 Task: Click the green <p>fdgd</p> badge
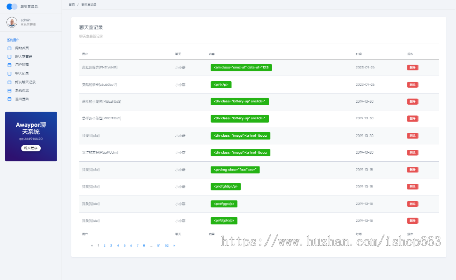click(224, 221)
